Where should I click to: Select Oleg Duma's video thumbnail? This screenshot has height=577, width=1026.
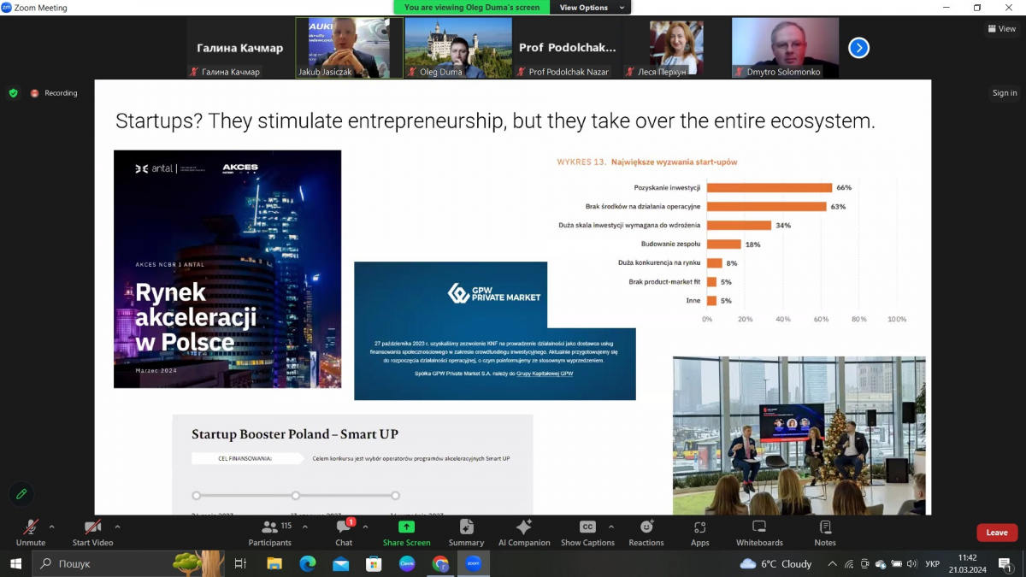457,48
